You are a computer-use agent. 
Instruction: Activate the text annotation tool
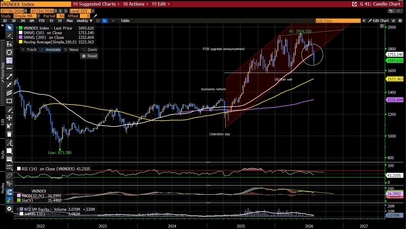click(x=9, y=61)
